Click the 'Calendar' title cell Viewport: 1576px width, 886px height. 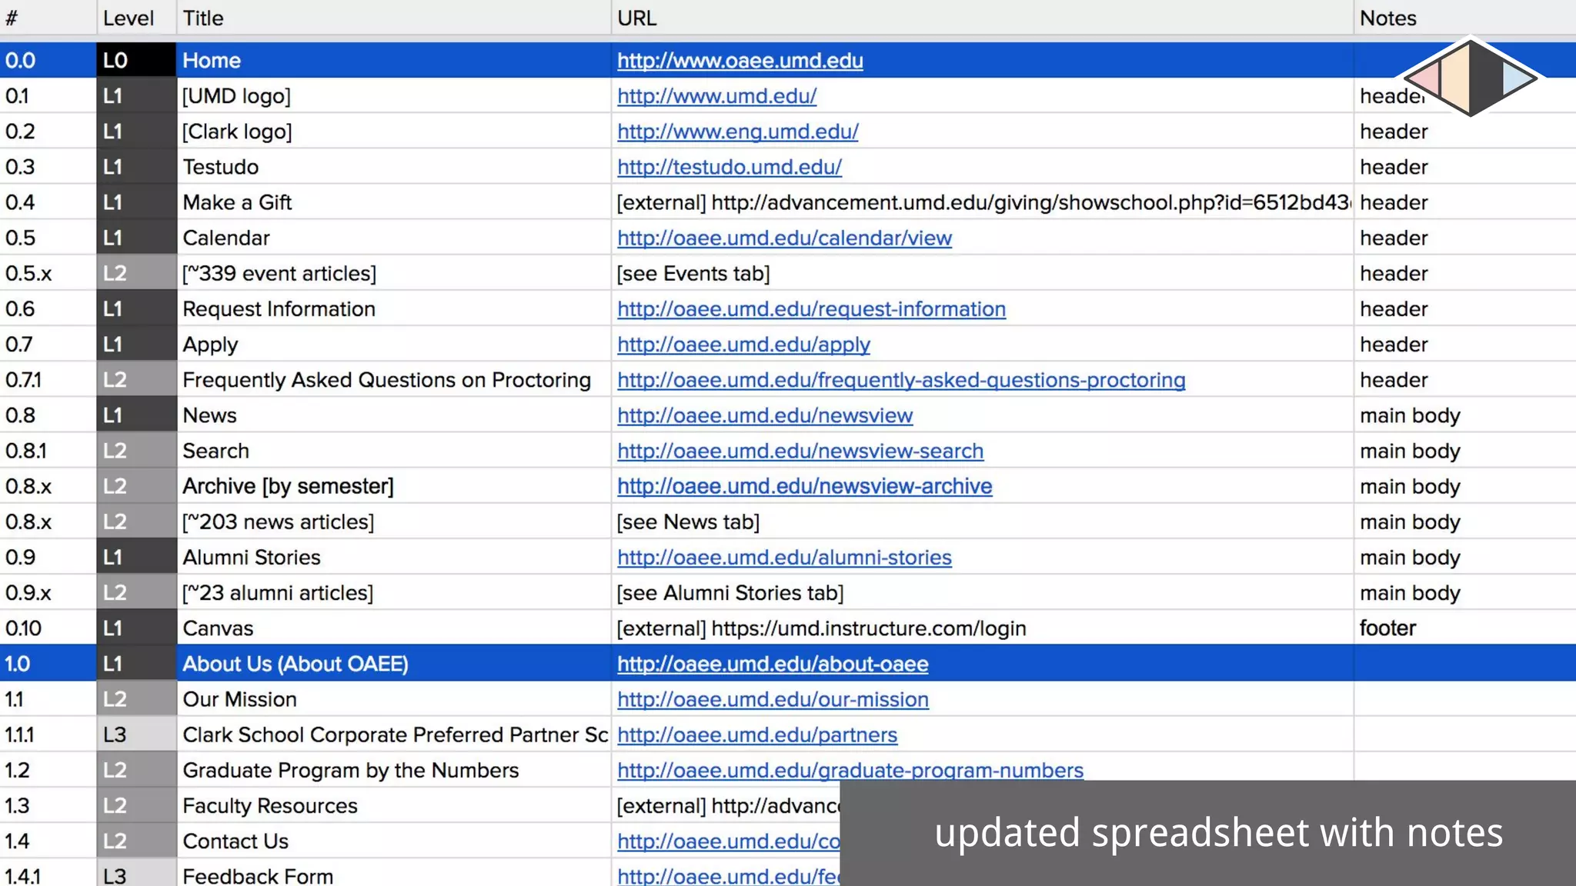394,238
